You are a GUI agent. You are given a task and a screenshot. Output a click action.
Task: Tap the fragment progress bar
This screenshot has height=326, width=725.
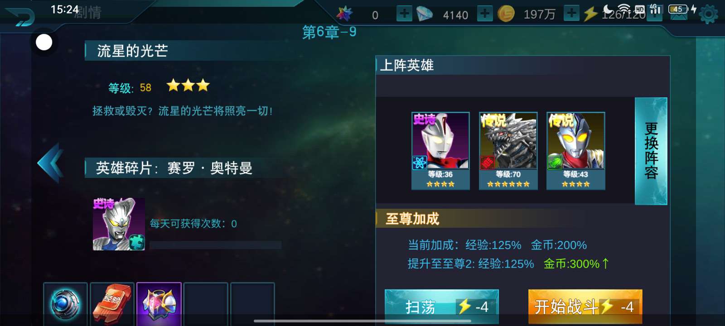(x=215, y=245)
